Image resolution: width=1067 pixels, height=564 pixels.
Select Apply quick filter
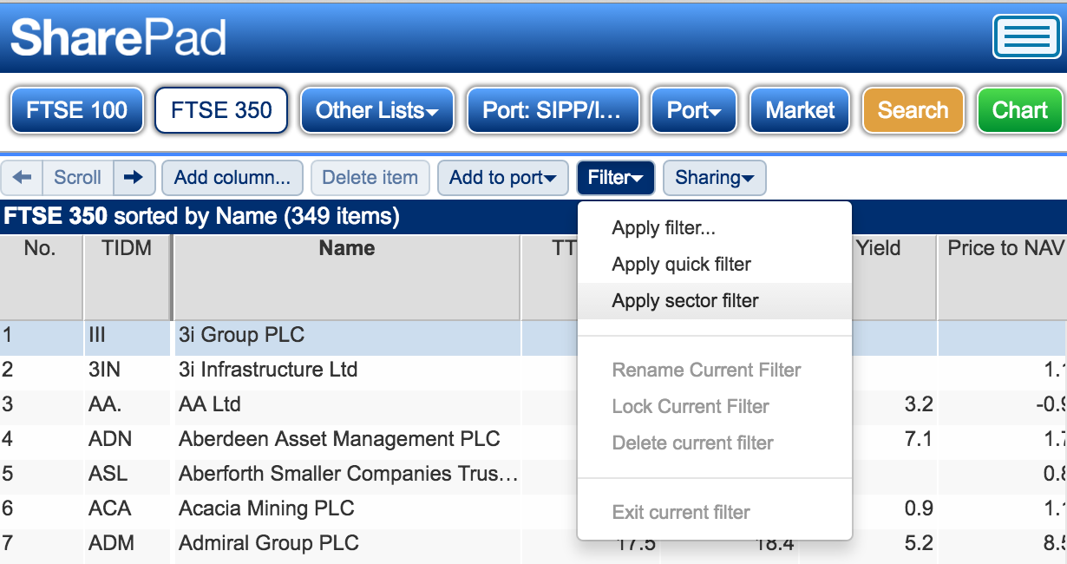(715, 265)
